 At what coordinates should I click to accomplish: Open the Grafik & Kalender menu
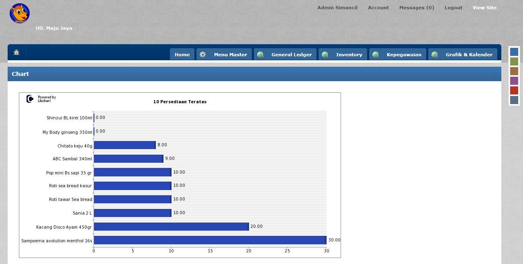pos(469,54)
